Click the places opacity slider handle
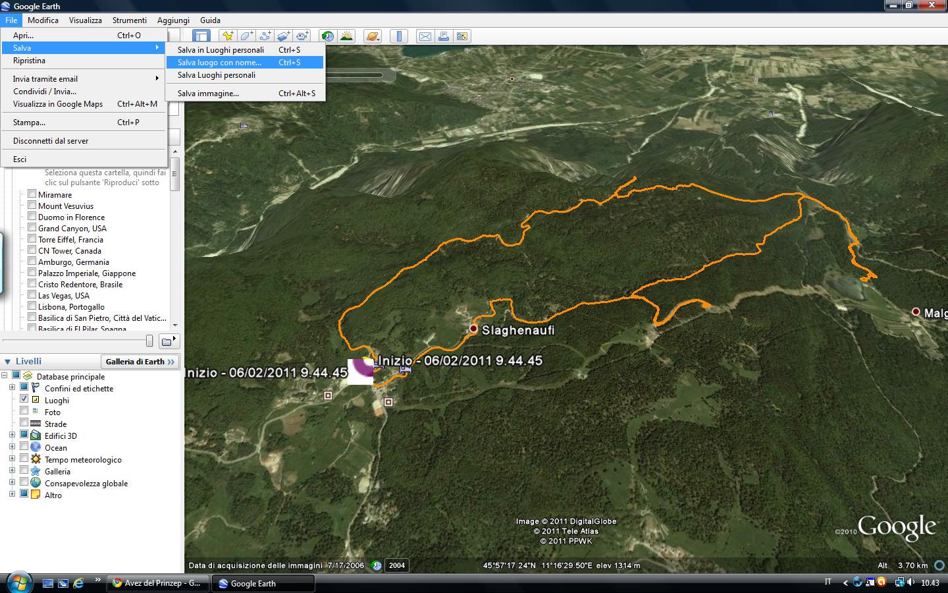The image size is (948, 593). (149, 341)
